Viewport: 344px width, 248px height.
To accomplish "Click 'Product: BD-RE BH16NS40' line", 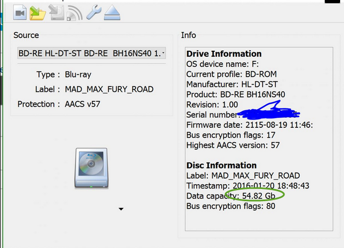I will click(235, 94).
